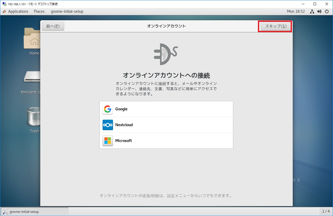Maximize the remote desktop window
333x216 pixels.
pos(315,4)
